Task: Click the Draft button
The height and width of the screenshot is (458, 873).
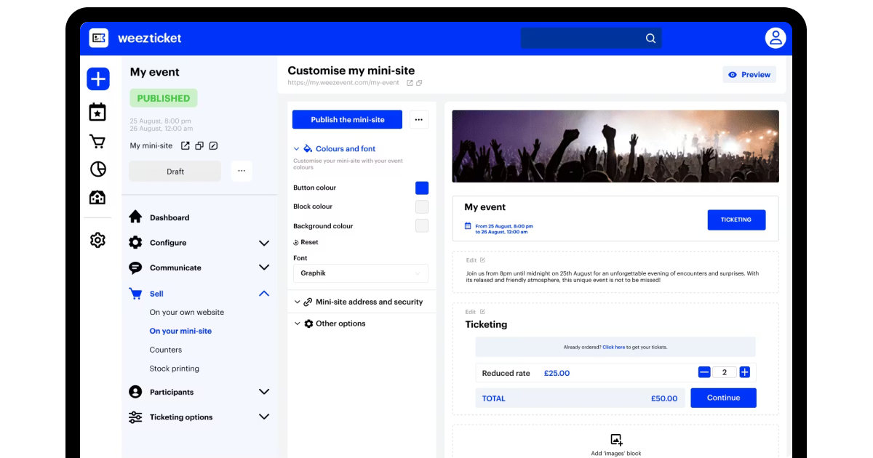Action: tap(175, 172)
